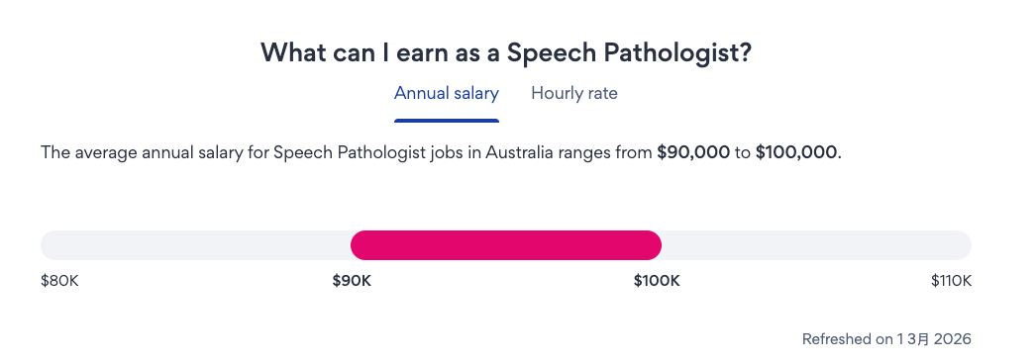Click the bold $100,000 figure in description
The image size is (1036, 363).
click(x=796, y=152)
